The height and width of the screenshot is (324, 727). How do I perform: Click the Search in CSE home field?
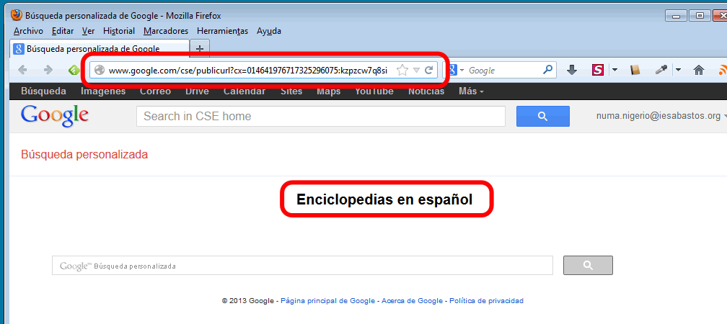pos(320,116)
